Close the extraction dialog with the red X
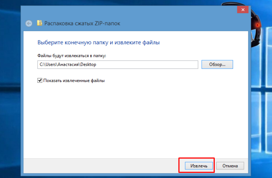This screenshot has width=272, height=178. (x=243, y=10)
